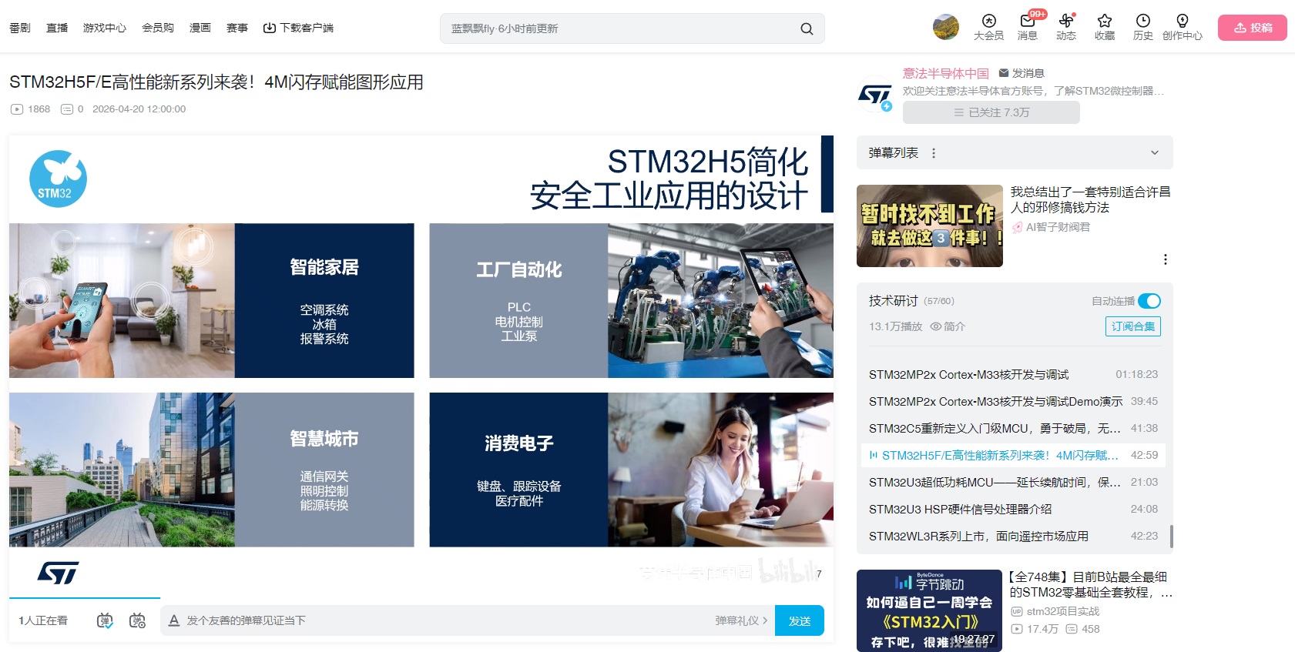Click the 发送 send danmaku button
Image resolution: width=1295 pixels, height=652 pixels.
(x=800, y=620)
